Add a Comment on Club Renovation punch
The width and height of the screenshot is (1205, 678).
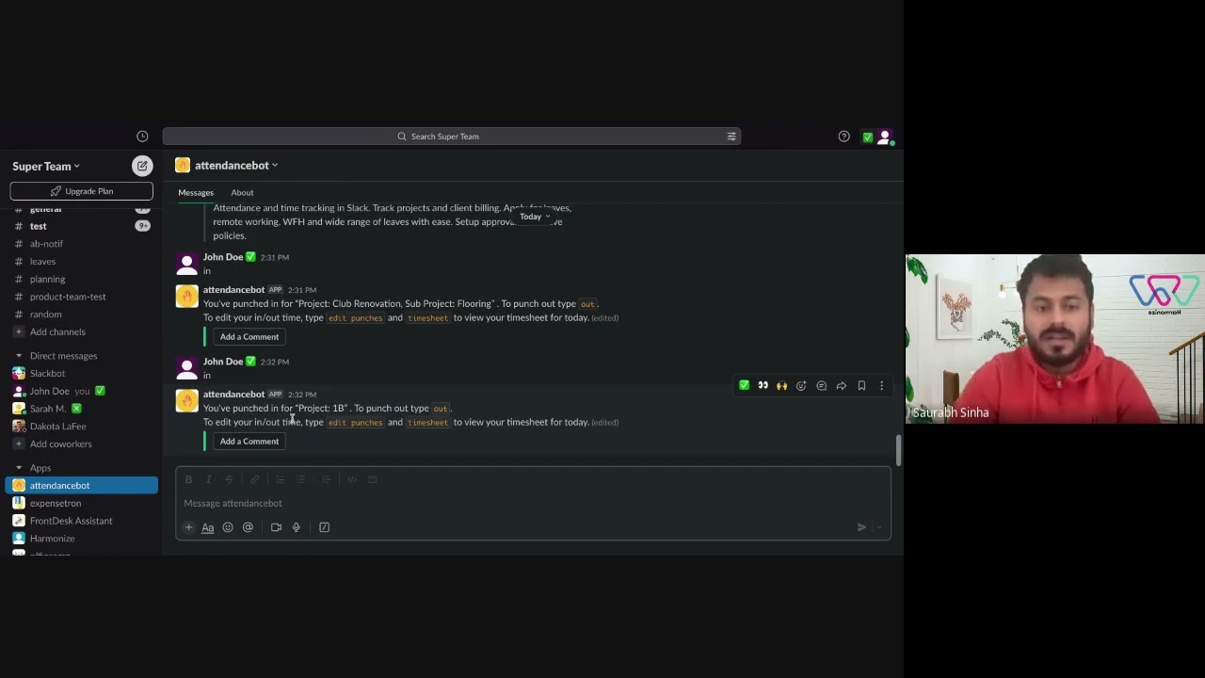(249, 337)
